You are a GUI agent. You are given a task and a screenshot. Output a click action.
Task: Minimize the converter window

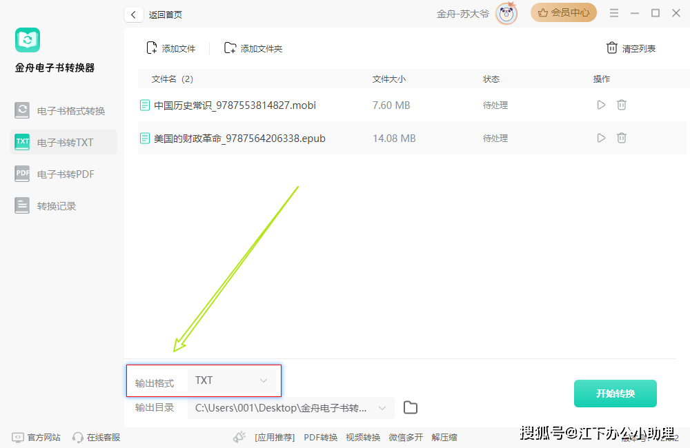635,13
